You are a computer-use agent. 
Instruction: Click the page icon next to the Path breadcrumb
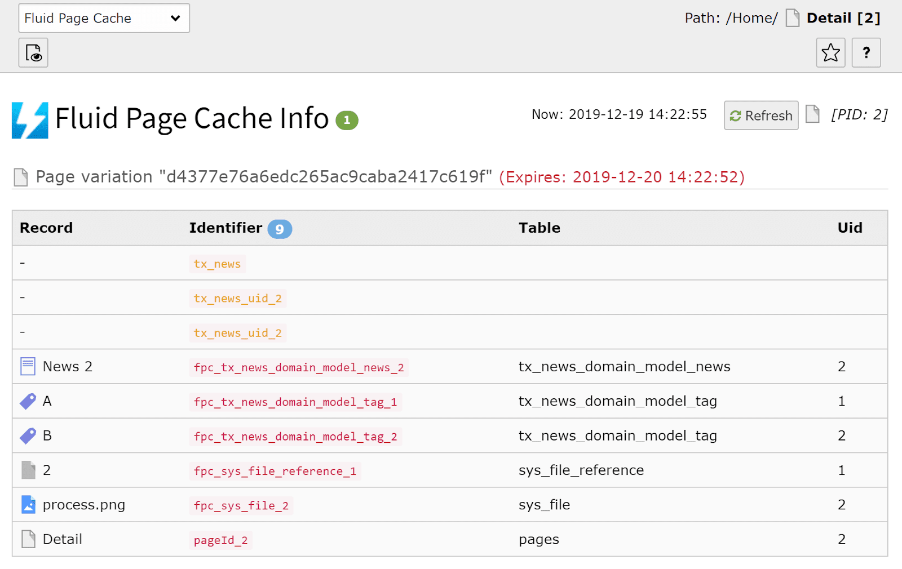[793, 17]
